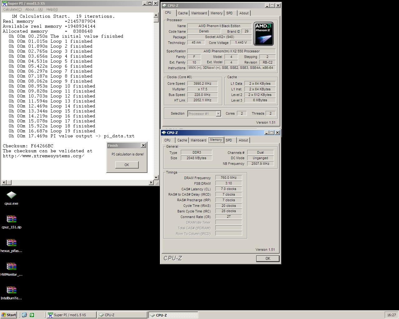Open the Help menu in Super PI
The width and height of the screenshot is (399, 319).
click(x=52, y=9)
